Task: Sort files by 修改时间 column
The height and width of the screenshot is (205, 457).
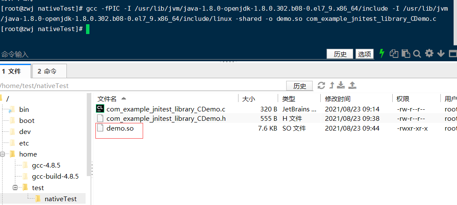Action: 337,99
